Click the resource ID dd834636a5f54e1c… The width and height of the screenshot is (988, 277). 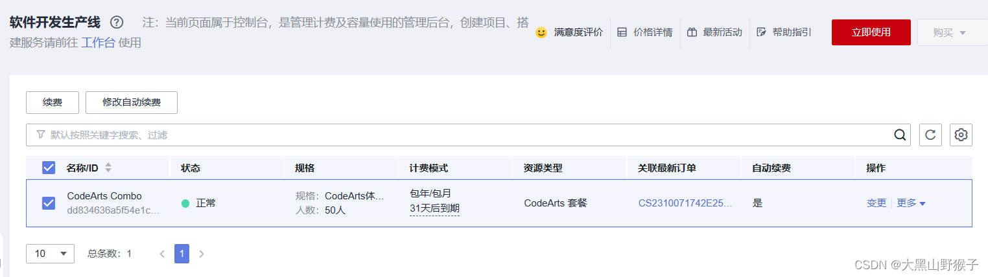113,210
